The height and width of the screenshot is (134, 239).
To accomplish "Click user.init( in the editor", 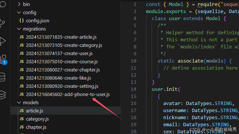I will click(166, 89).
